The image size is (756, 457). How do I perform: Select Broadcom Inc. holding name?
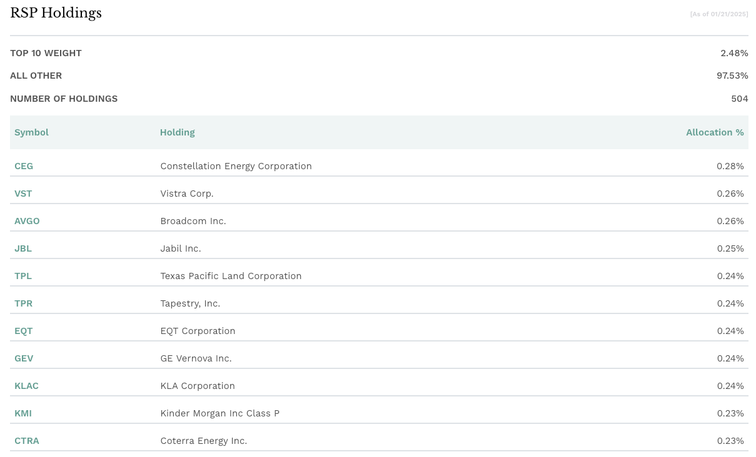(193, 221)
